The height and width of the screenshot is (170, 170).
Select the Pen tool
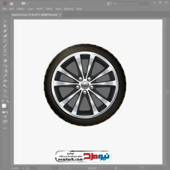(x=5, y=31)
